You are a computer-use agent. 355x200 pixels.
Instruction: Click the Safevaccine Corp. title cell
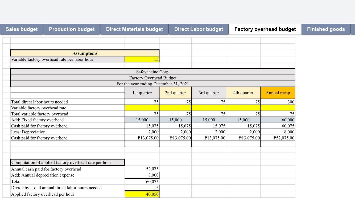(153, 72)
